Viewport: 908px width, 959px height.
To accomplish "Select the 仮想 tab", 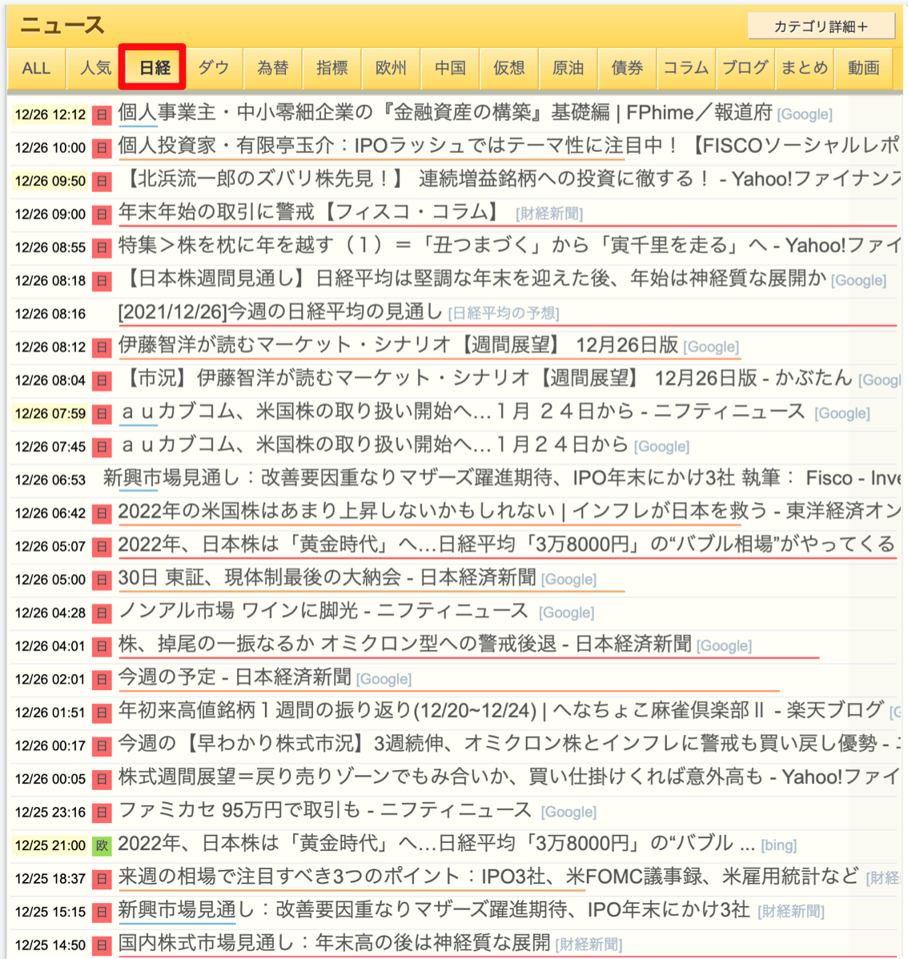I will coord(509,68).
